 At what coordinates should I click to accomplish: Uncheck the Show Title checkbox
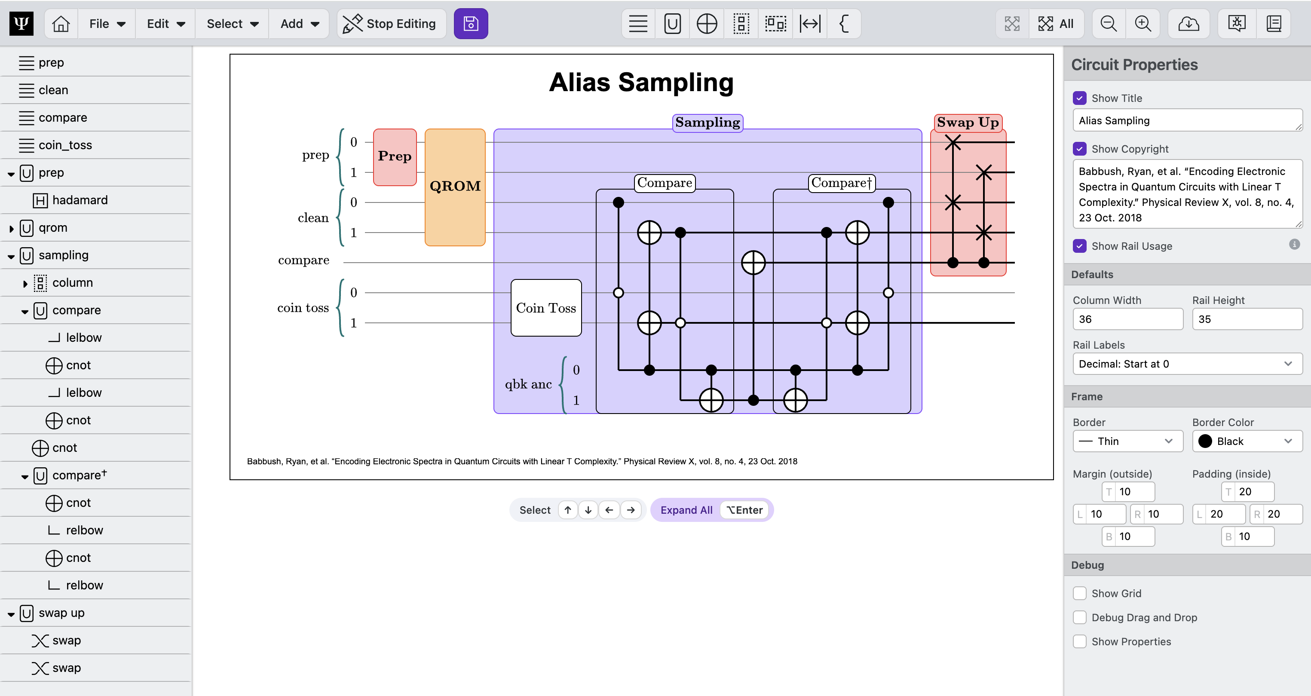pyautogui.click(x=1079, y=98)
